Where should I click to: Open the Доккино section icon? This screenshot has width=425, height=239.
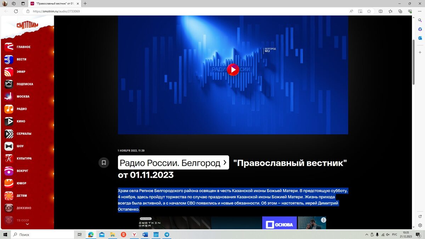pos(9,208)
